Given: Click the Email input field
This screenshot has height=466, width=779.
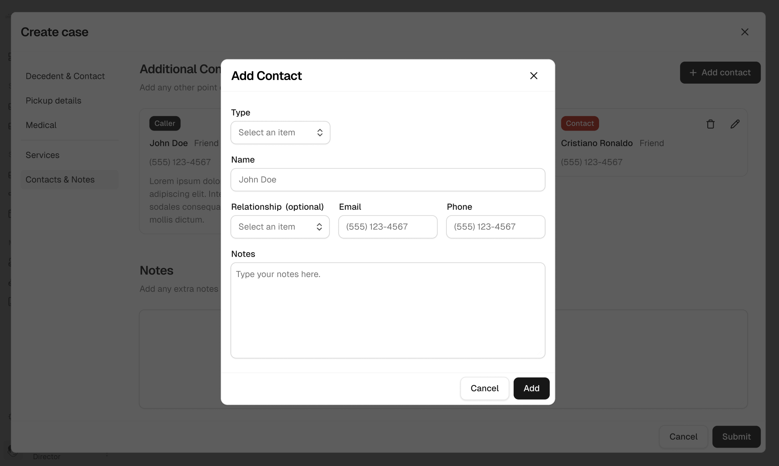Looking at the screenshot, I should [x=387, y=227].
